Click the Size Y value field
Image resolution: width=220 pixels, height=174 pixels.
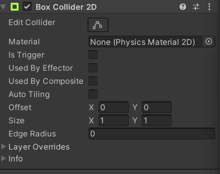[x=156, y=120]
